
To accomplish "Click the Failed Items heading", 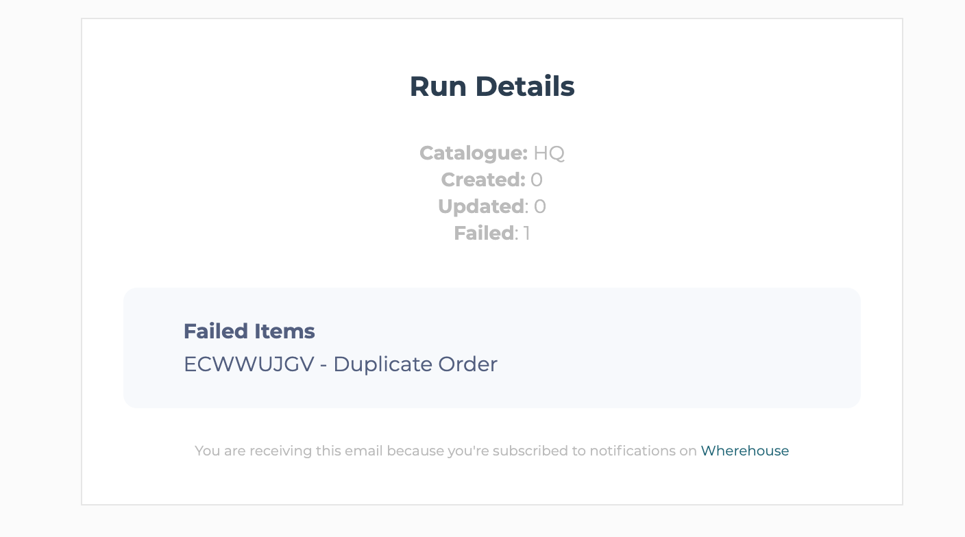I will [x=249, y=332].
